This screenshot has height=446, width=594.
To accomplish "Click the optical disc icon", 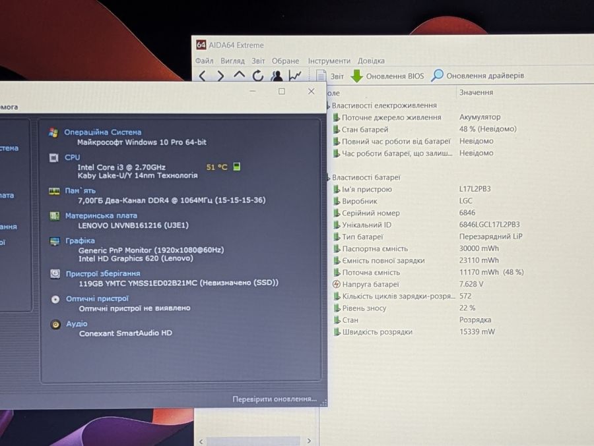I will coord(55,299).
